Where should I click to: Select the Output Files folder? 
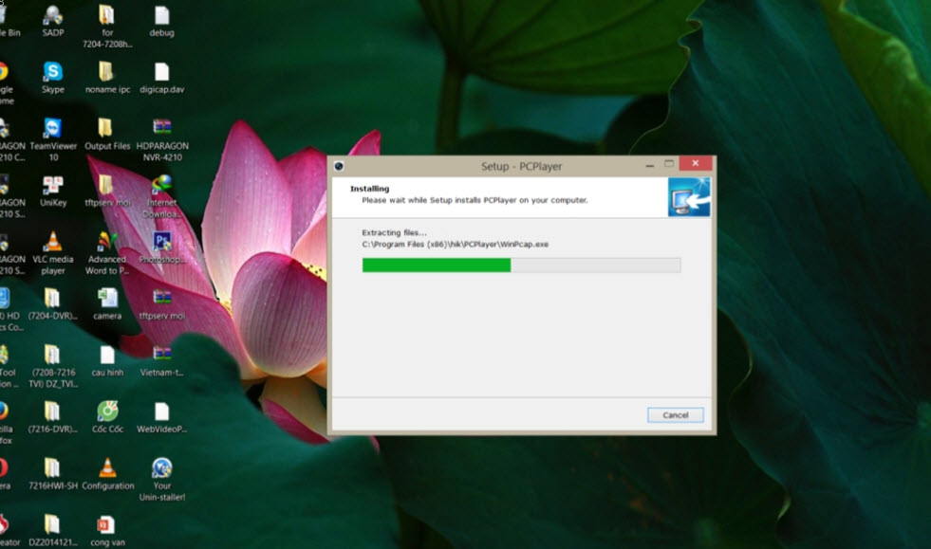pyautogui.click(x=106, y=129)
